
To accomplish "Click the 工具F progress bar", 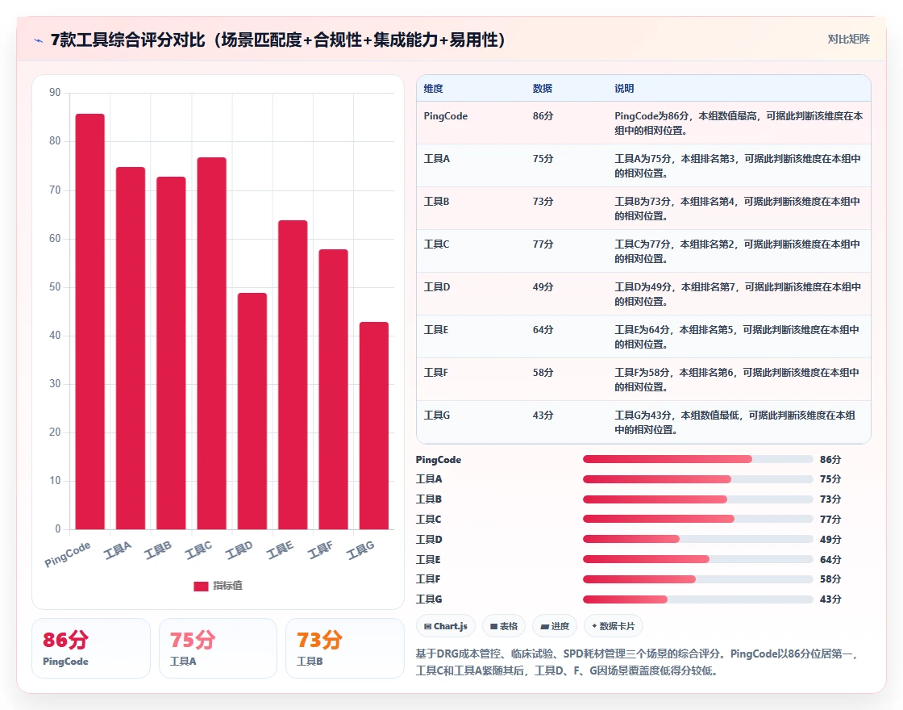I will coord(698,579).
